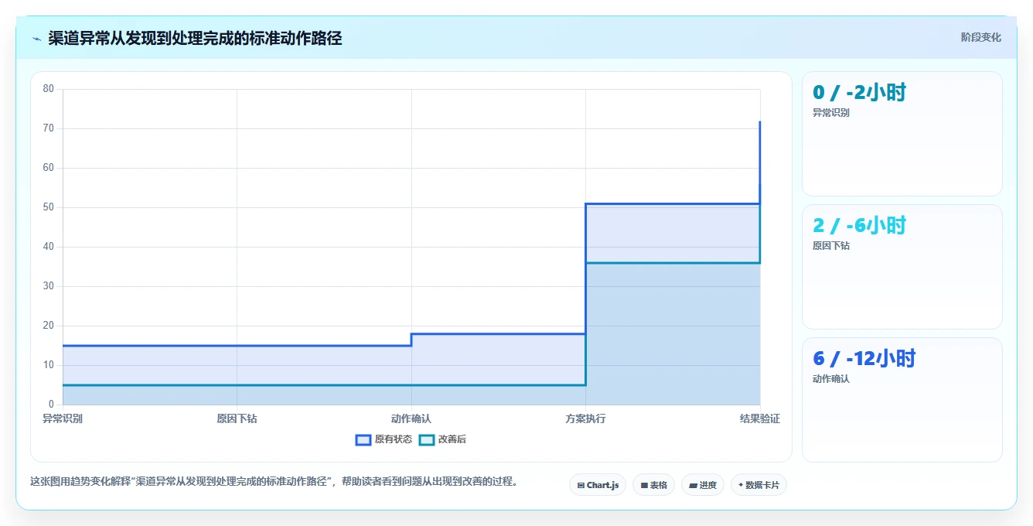
Task: Click the sparkle icon in 数据卡片 chip
Action: (741, 485)
